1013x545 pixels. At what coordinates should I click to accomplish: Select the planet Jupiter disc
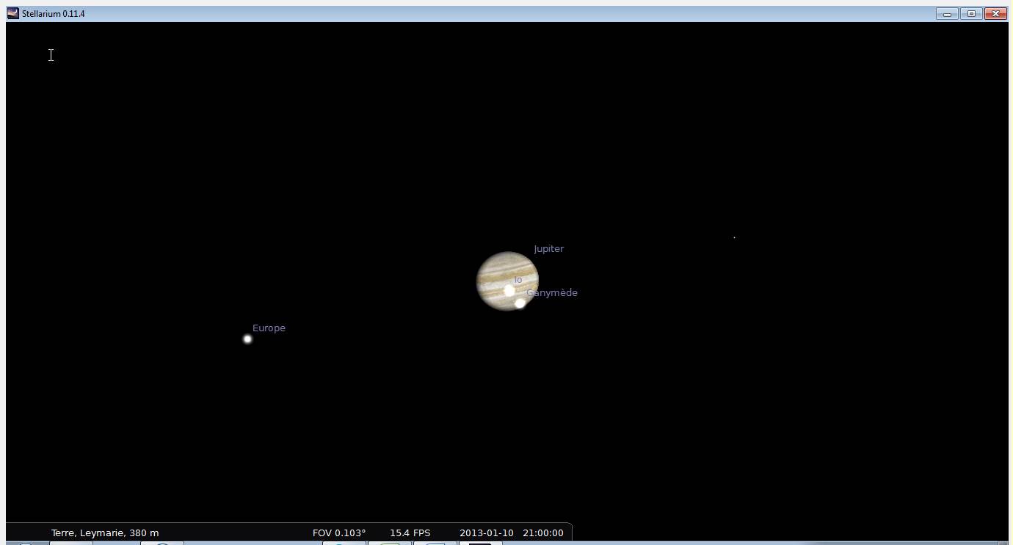point(507,281)
